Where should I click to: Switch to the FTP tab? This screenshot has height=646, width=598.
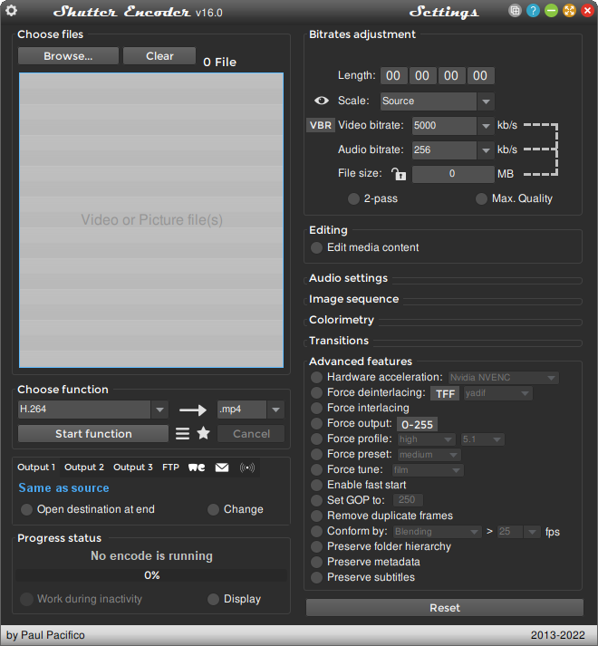tap(170, 468)
